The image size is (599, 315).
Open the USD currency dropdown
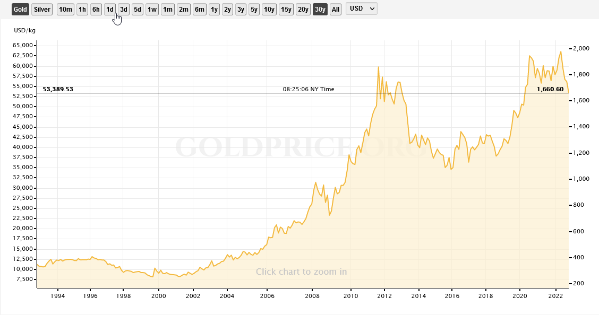pos(361,9)
